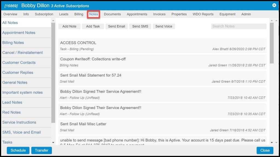Show Service Instructions notes
The width and height of the screenshot is (280, 157).
[x=19, y=122]
